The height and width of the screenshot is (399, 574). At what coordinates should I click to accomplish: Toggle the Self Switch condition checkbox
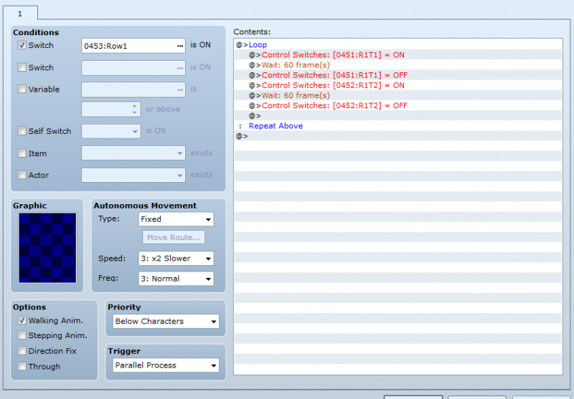point(22,131)
